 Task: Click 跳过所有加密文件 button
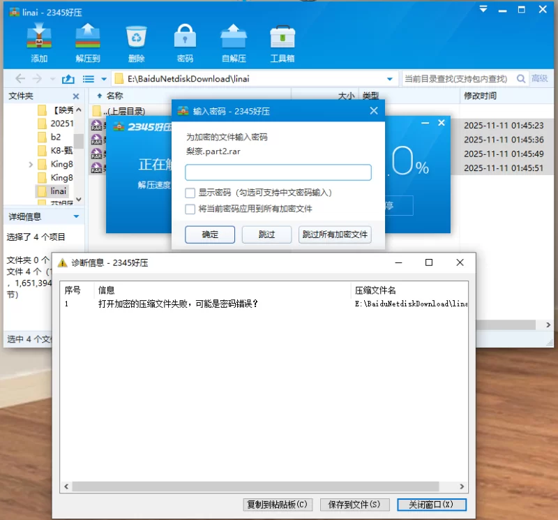pyautogui.click(x=335, y=235)
